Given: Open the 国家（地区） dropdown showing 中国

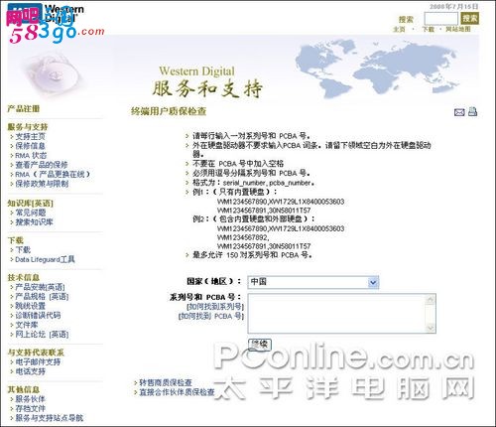Looking at the screenshot, I should [x=313, y=282].
